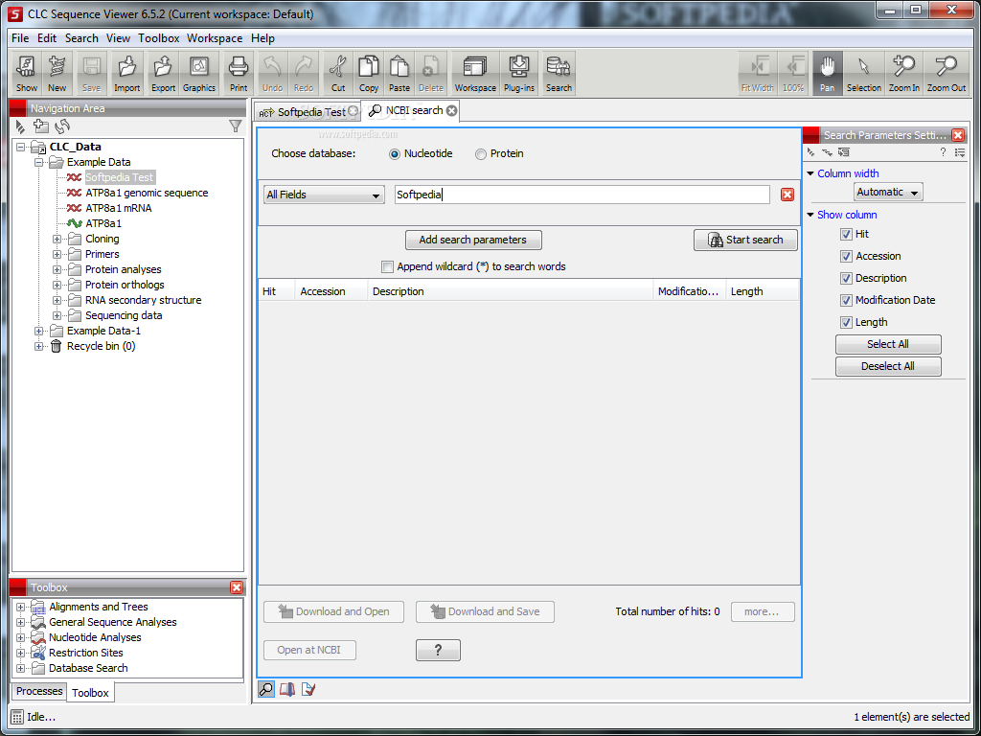
Task: Uncheck the Hit column checkbox
Action: pos(846,234)
